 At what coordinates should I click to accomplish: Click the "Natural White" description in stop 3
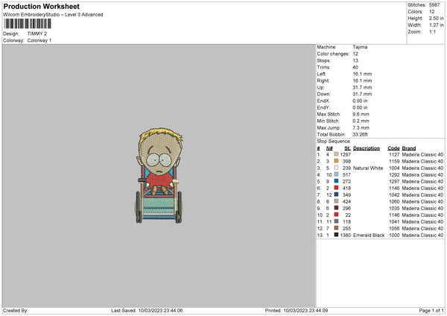[x=368, y=168]
